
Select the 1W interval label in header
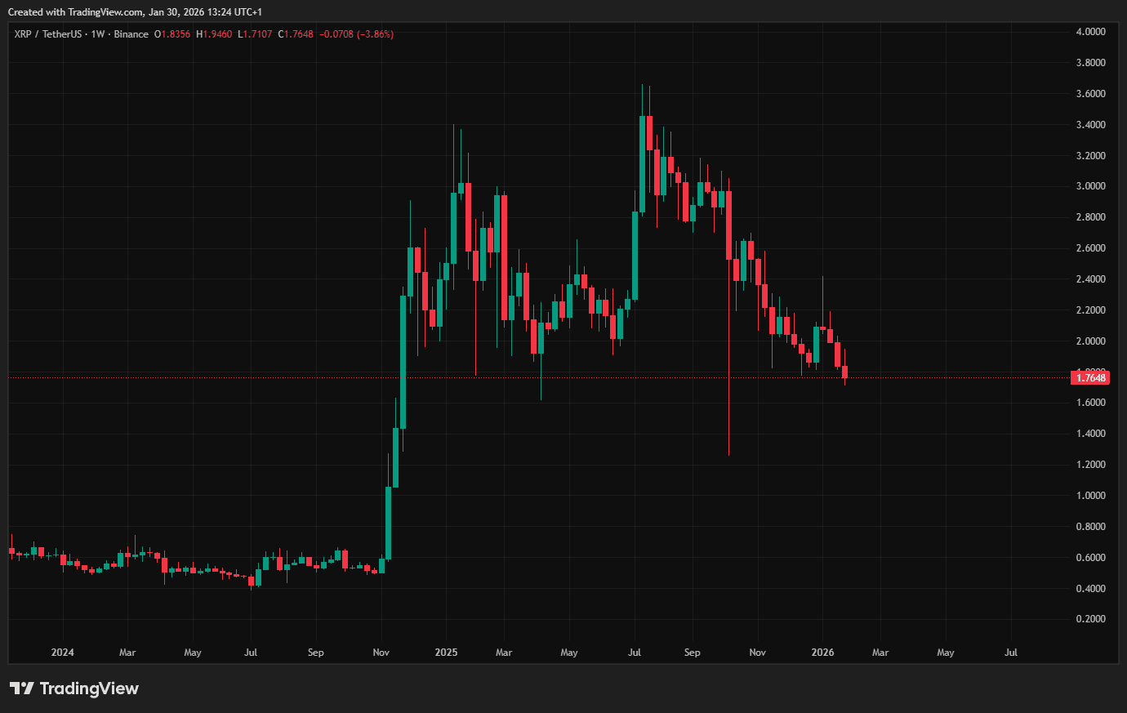(x=98, y=34)
